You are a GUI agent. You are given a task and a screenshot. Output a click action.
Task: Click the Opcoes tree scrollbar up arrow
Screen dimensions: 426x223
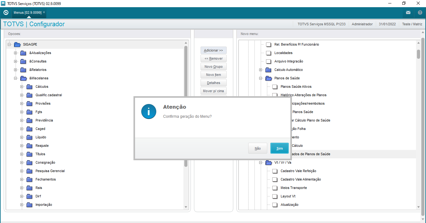click(x=186, y=42)
